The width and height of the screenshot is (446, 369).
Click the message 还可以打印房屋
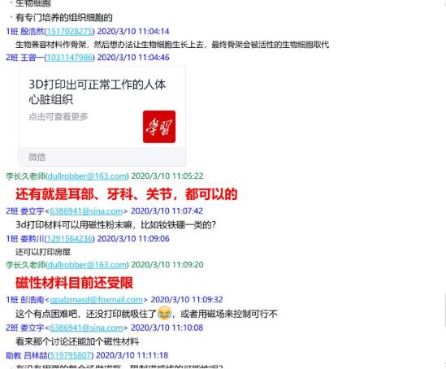tap(43, 252)
